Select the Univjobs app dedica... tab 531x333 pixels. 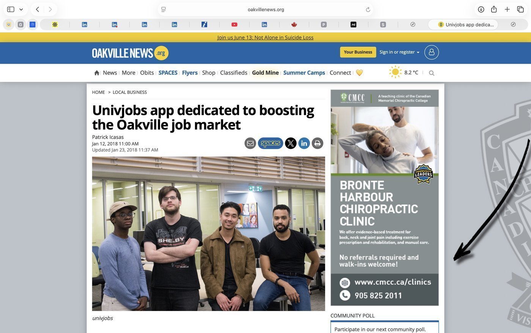click(463, 25)
